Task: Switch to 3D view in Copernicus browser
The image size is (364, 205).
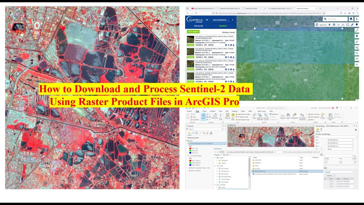Action: click(357, 59)
